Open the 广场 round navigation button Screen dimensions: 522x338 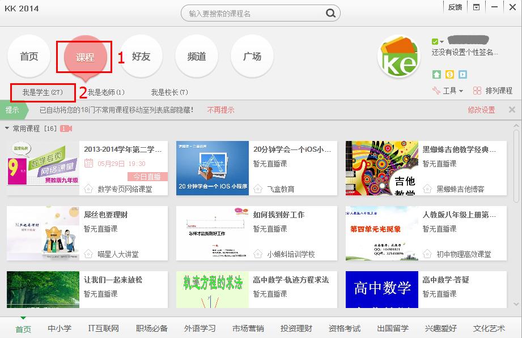[252, 57]
